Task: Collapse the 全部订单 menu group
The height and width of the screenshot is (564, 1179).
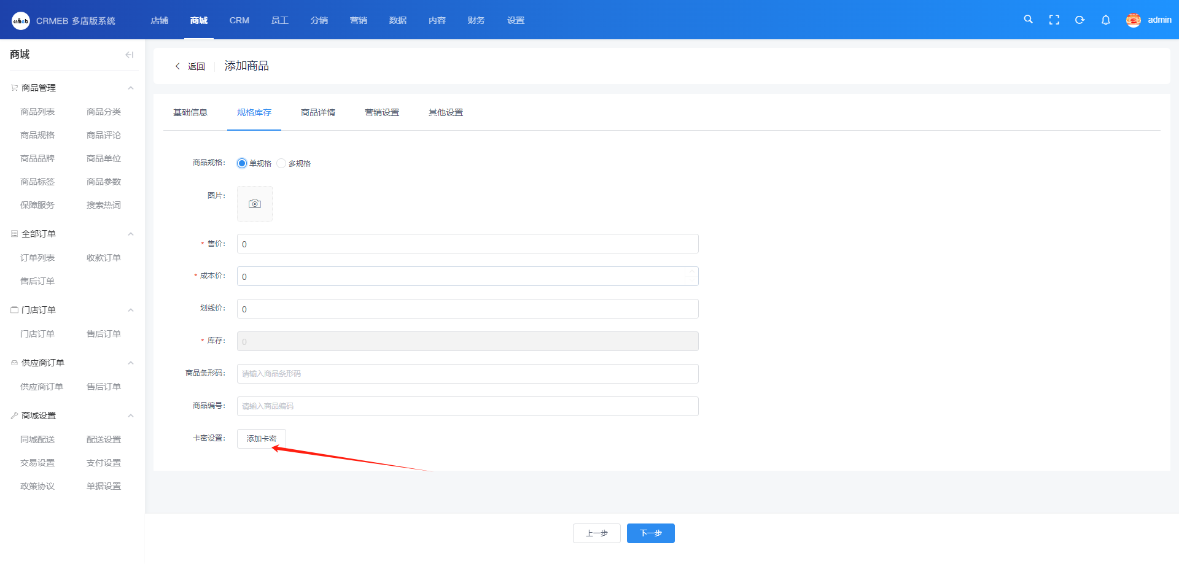Action: (x=131, y=234)
